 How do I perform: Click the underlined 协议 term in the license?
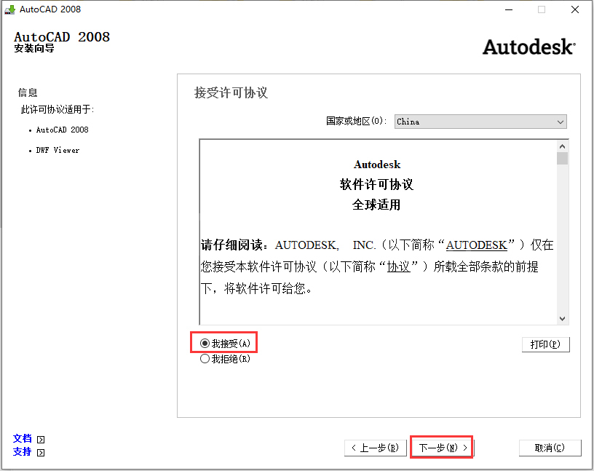pos(398,267)
